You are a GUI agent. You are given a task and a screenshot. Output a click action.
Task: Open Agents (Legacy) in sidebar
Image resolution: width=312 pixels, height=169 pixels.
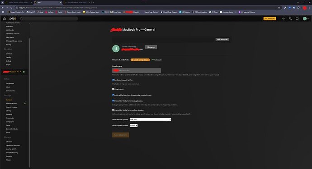(x=12, y=107)
